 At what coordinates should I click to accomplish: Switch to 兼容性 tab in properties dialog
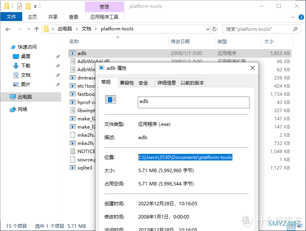pos(127,83)
